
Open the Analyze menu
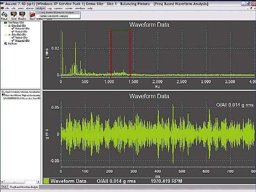click(40, 8)
